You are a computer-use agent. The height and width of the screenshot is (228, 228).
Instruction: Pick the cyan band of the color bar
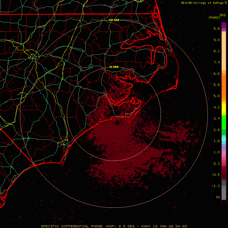pyautogui.click(x=224, y=139)
